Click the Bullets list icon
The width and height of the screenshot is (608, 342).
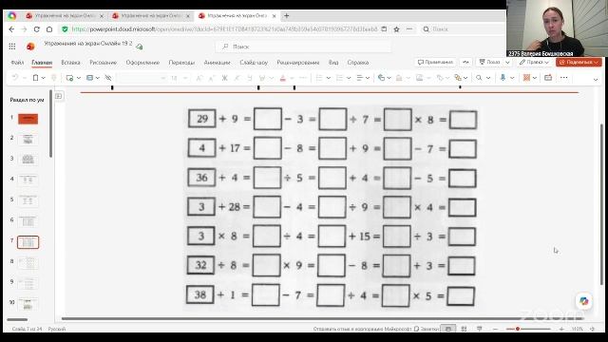[x=319, y=78]
